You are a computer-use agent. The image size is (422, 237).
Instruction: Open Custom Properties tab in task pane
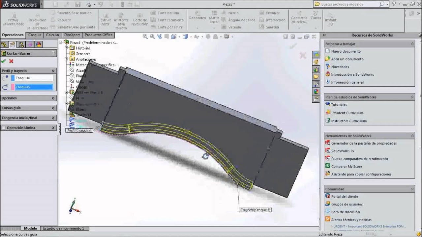pyautogui.click(x=316, y=99)
